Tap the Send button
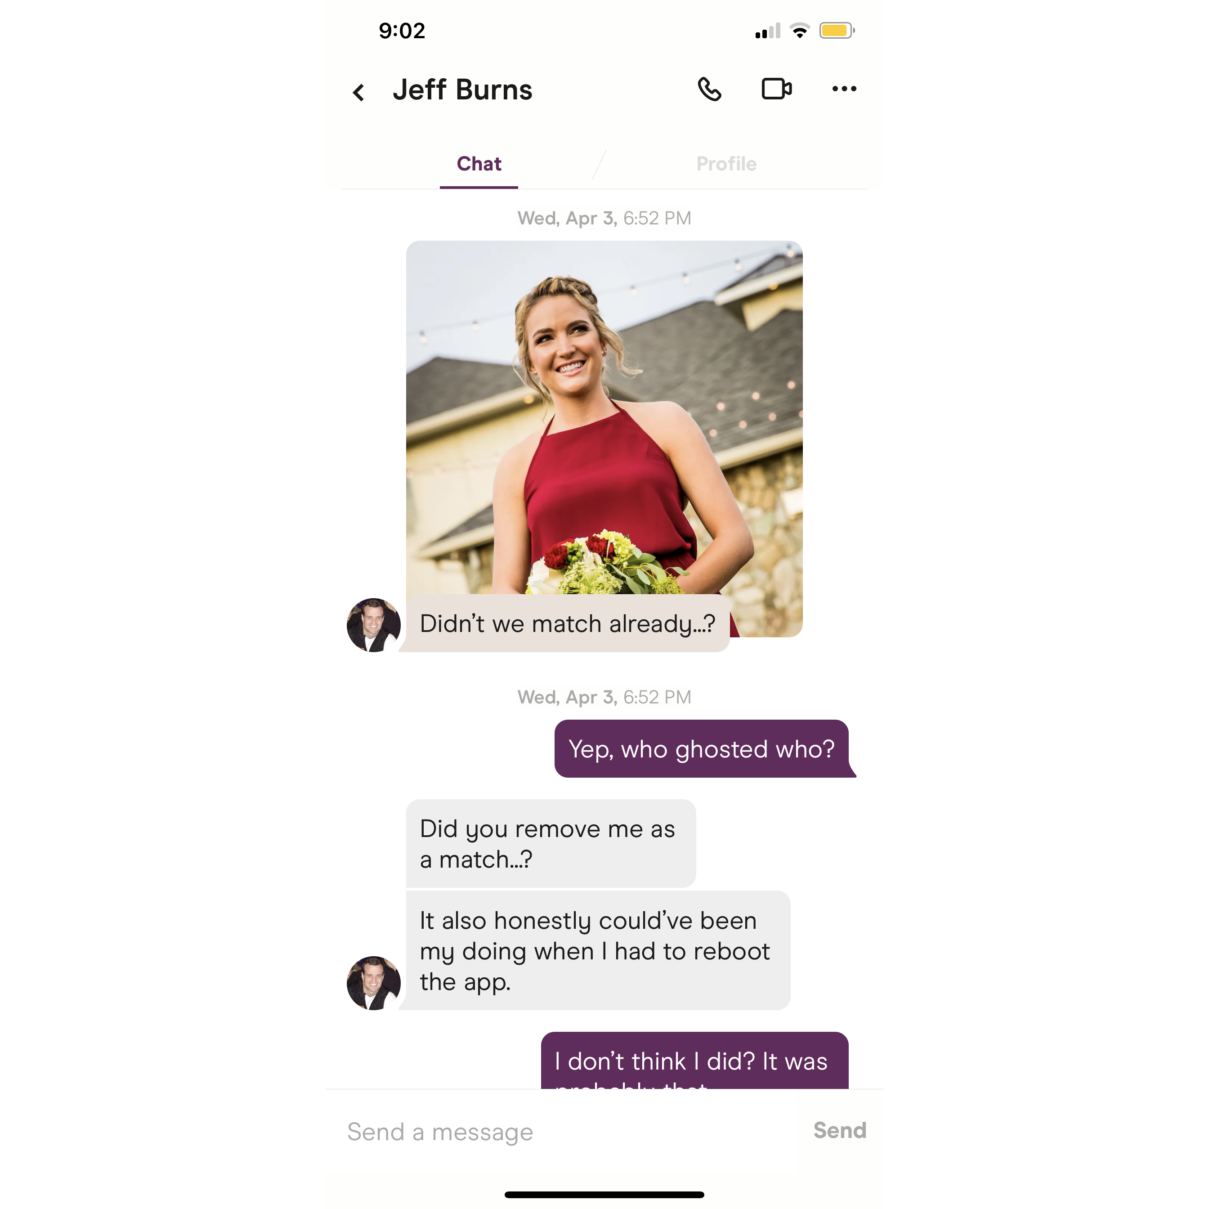 click(x=839, y=1130)
